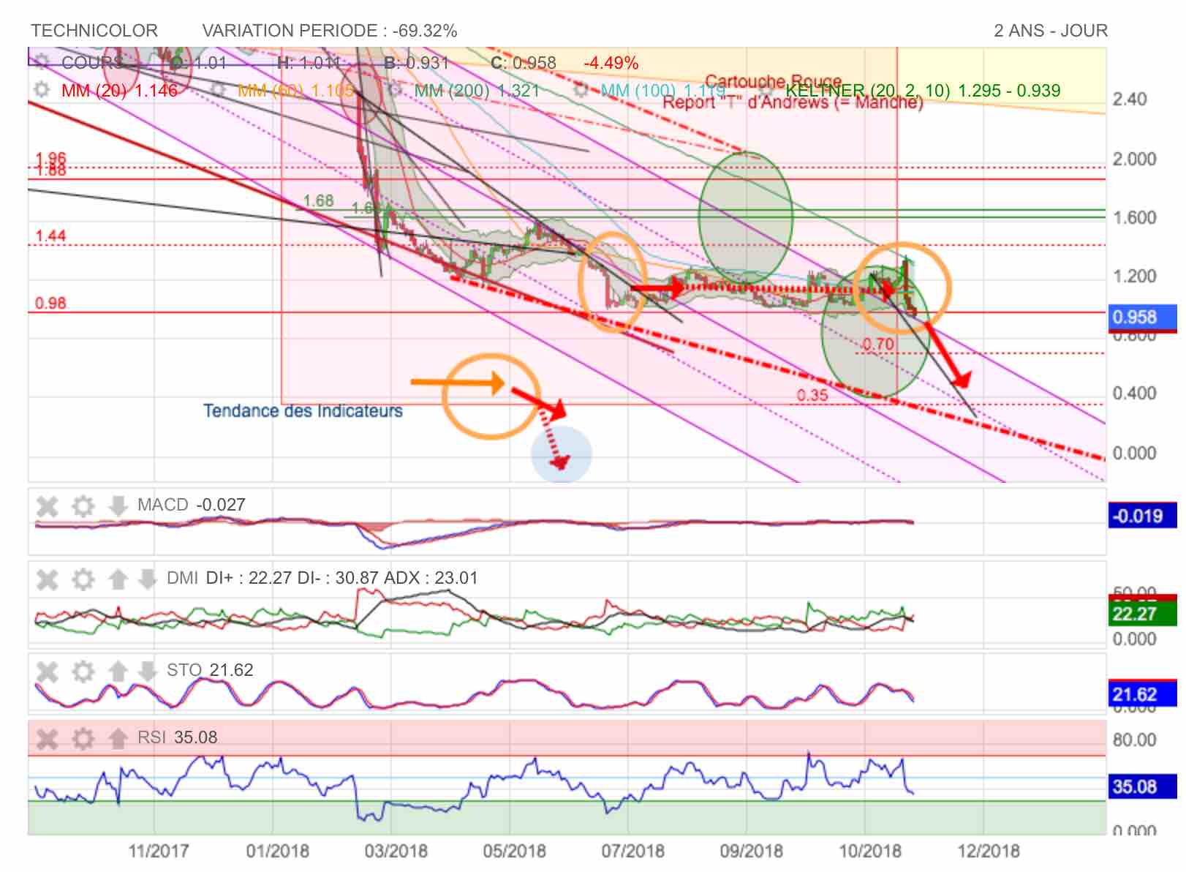This screenshot has width=1186, height=872.
Task: Remove the MACD indicator with its X icon
Action: 48,505
